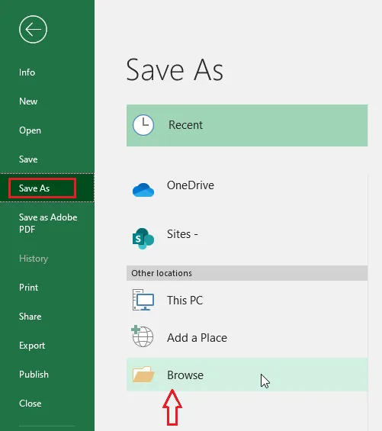The image size is (382, 431).
Task: Open the Info menu item
Action: [27, 72]
